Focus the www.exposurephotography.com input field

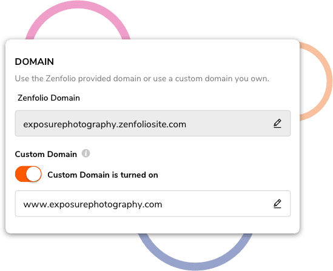(x=153, y=204)
